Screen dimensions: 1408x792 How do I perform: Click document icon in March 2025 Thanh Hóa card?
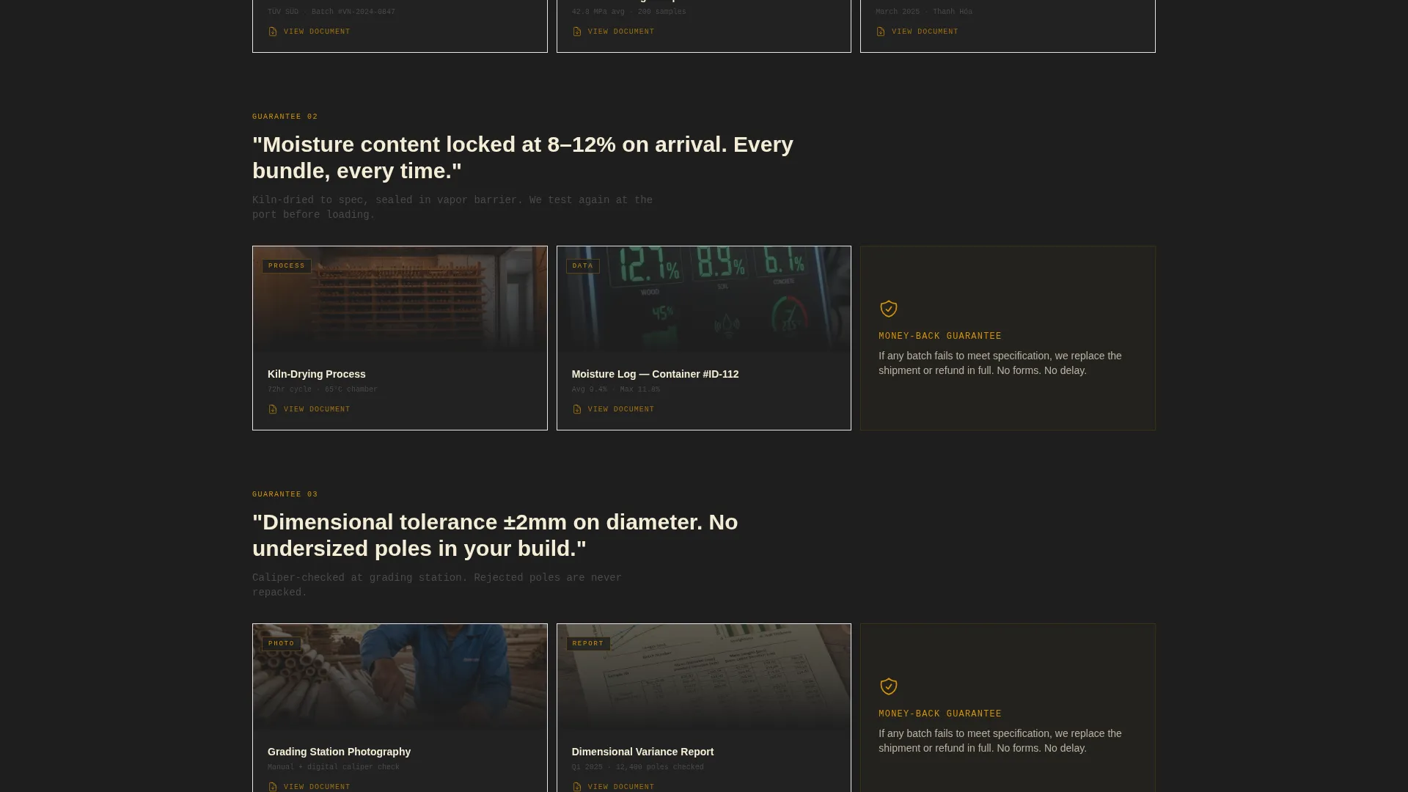(881, 32)
